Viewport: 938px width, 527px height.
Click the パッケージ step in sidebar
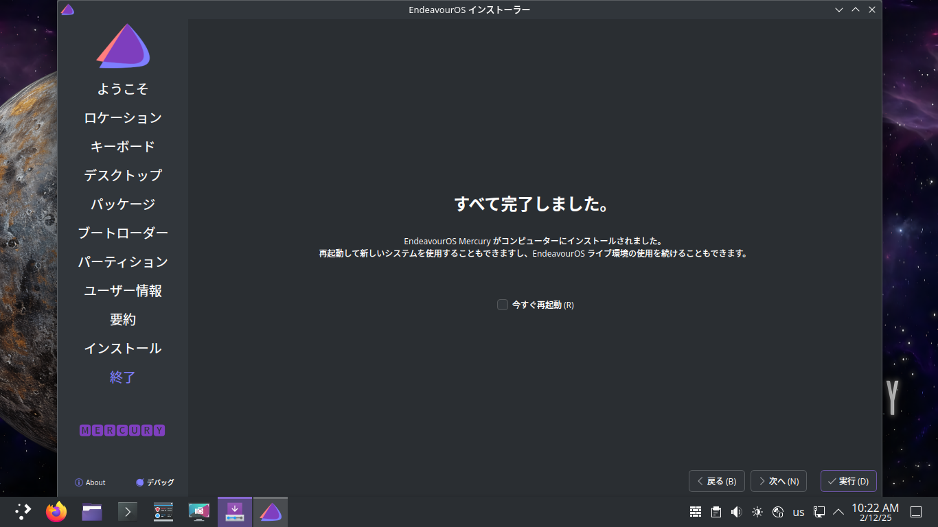123,204
